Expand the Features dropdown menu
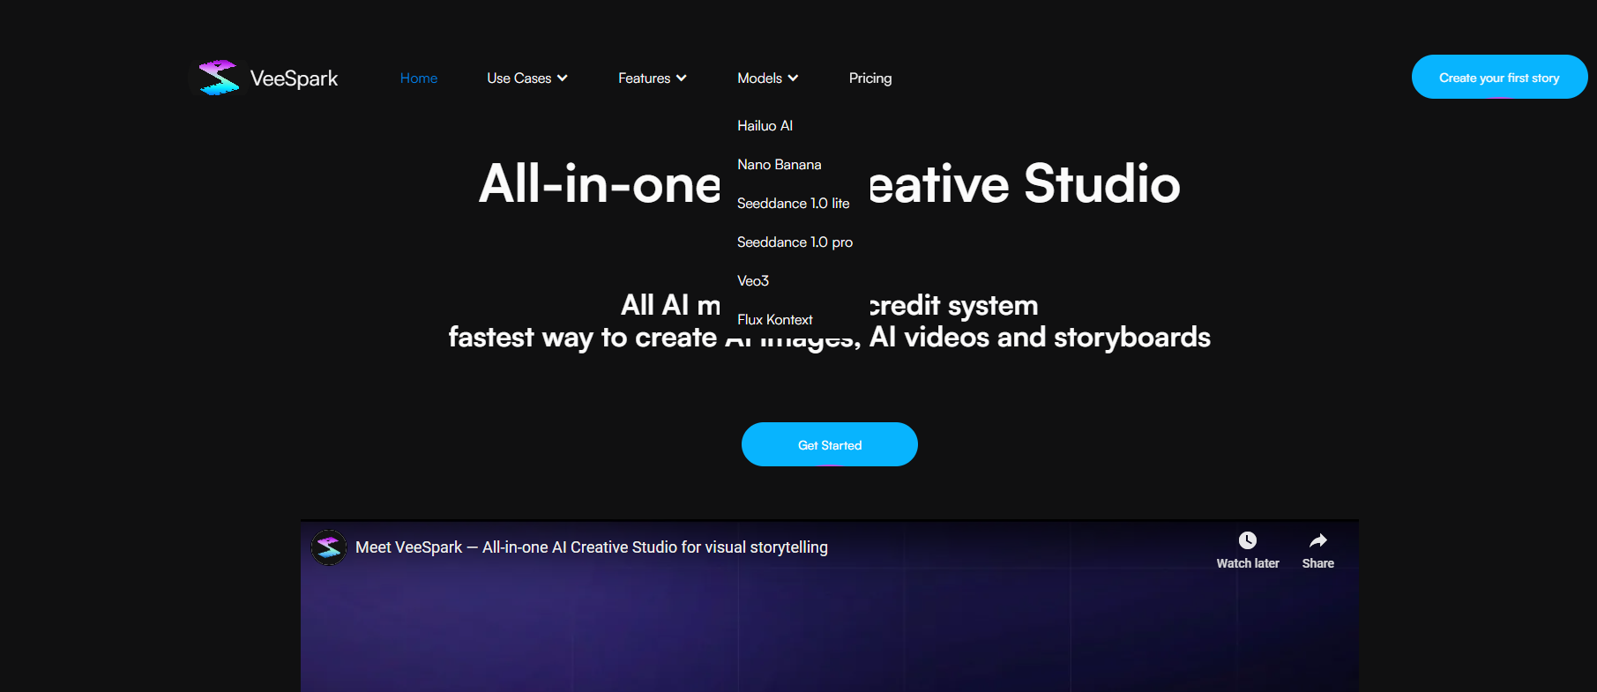The height and width of the screenshot is (692, 1597). pyautogui.click(x=653, y=78)
